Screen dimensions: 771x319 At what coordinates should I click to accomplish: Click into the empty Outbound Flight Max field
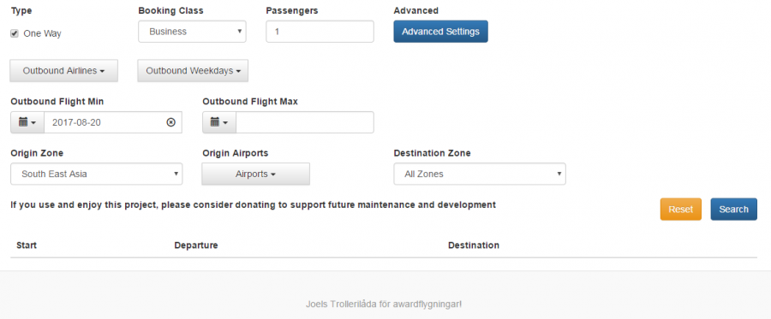304,122
